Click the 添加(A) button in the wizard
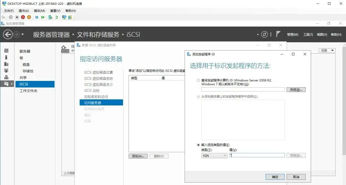 (x=138, y=156)
